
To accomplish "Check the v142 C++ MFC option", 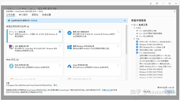I will [x=137, y=58].
